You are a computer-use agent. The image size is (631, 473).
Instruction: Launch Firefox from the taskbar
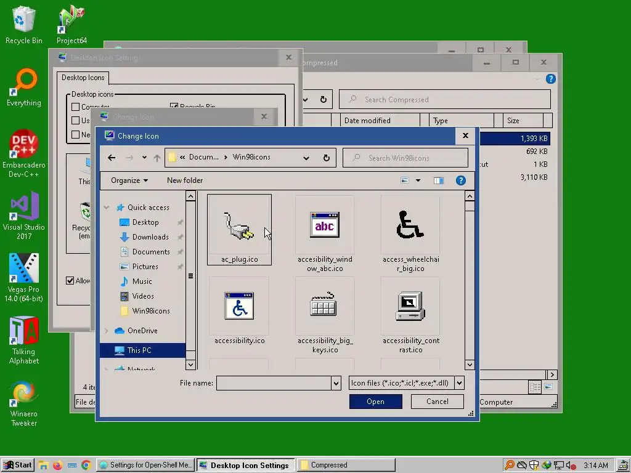coord(57,466)
